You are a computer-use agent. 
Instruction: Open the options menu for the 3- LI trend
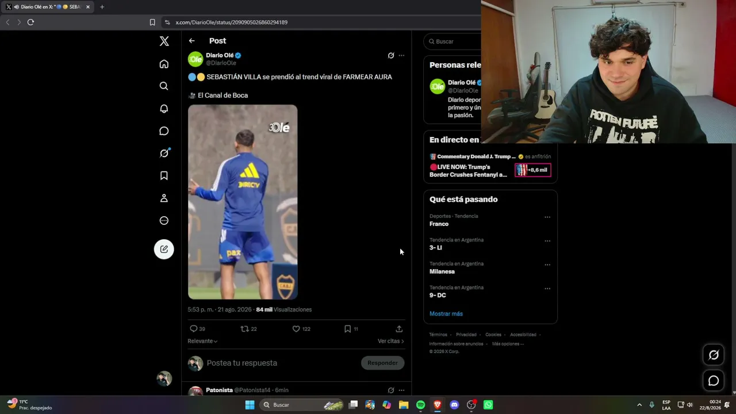[547, 241]
